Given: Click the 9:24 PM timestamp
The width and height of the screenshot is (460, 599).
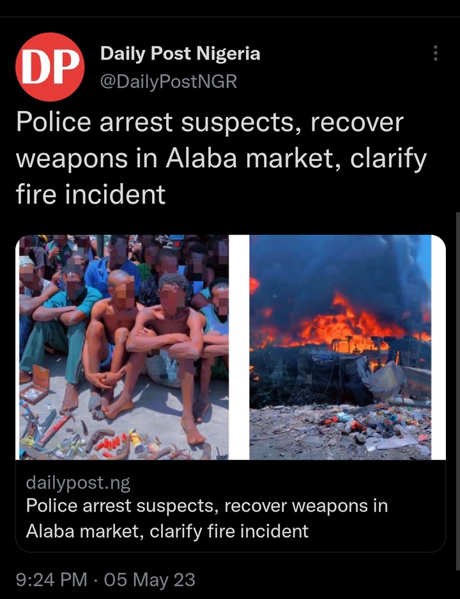Looking at the screenshot, I should point(52,579).
